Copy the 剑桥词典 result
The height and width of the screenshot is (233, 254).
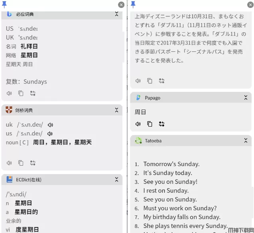(21, 163)
